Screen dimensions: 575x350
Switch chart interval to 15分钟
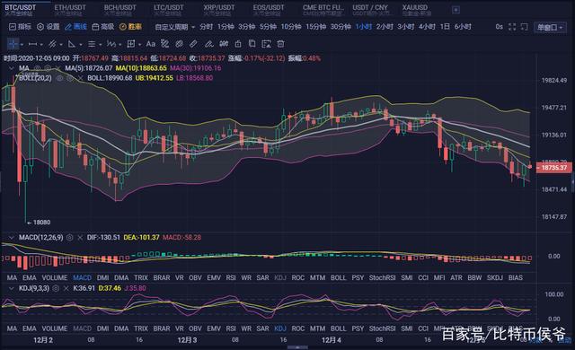tap(315, 27)
